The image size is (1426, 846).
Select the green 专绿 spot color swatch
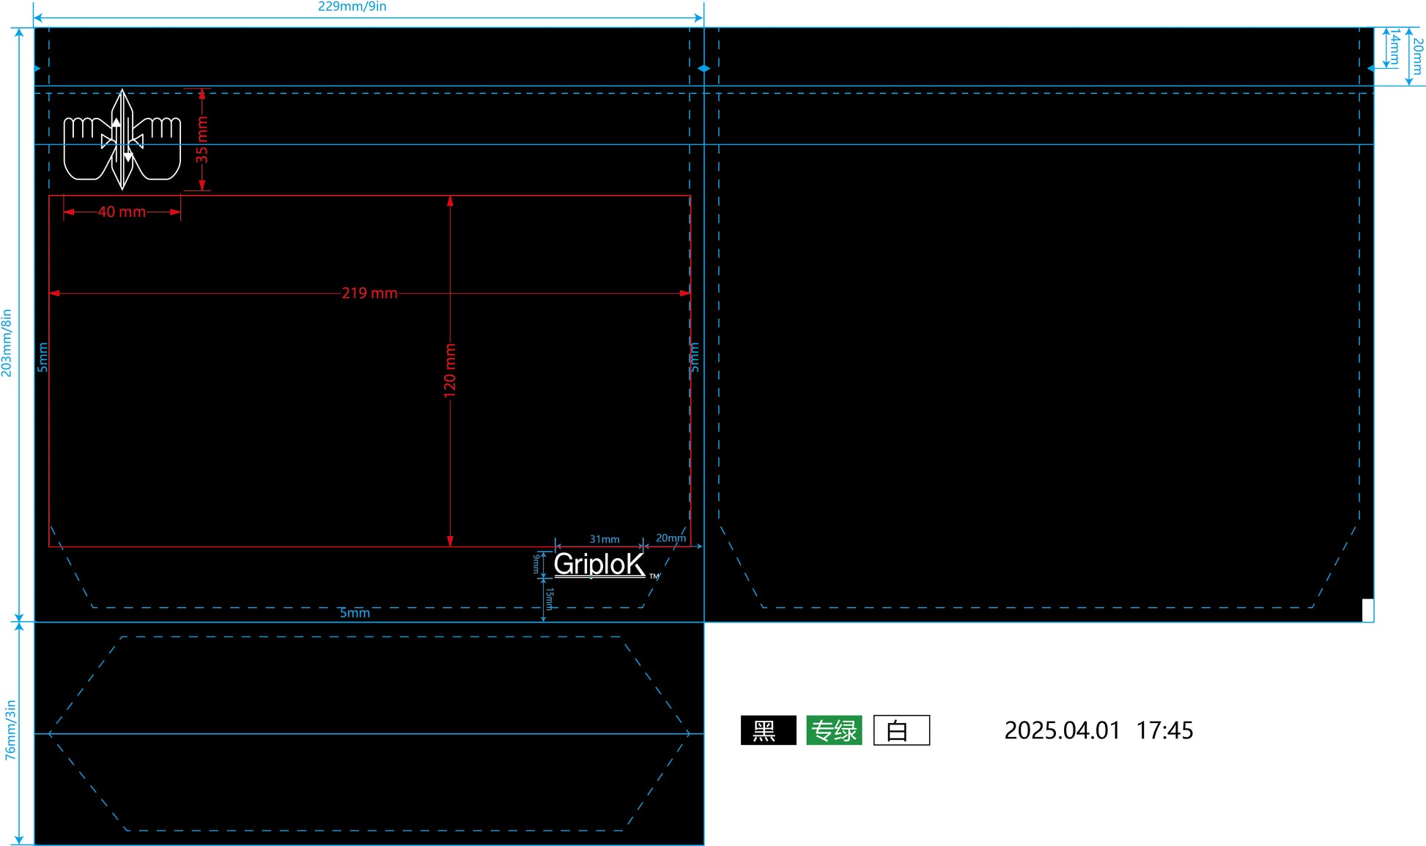point(834,730)
